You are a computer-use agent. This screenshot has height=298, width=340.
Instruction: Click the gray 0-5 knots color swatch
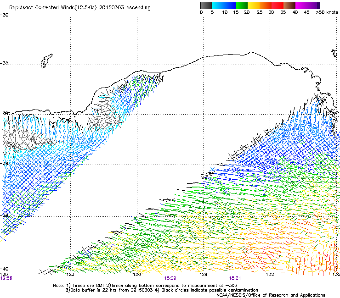(206, 6)
